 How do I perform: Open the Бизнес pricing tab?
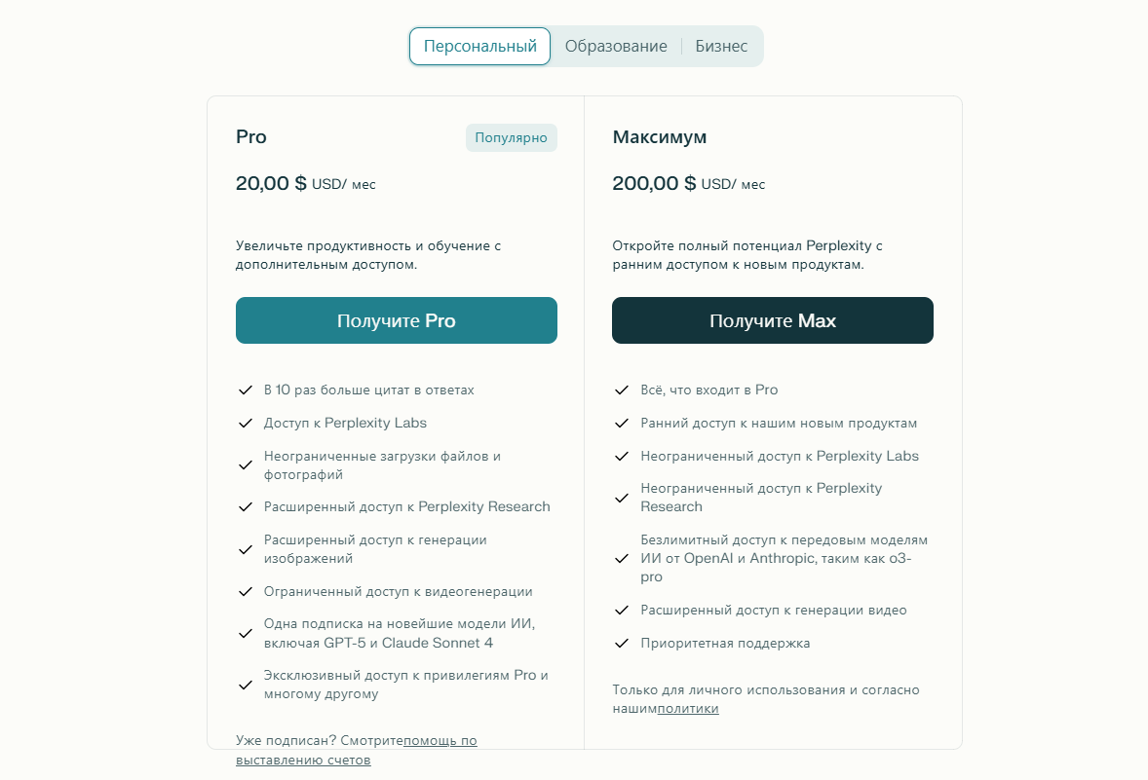pyautogui.click(x=721, y=46)
